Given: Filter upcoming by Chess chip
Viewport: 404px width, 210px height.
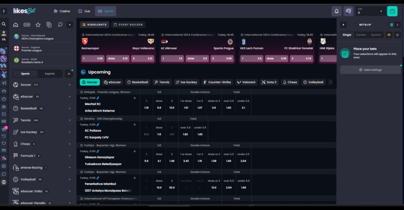Looking at the screenshot, I should (290, 82).
